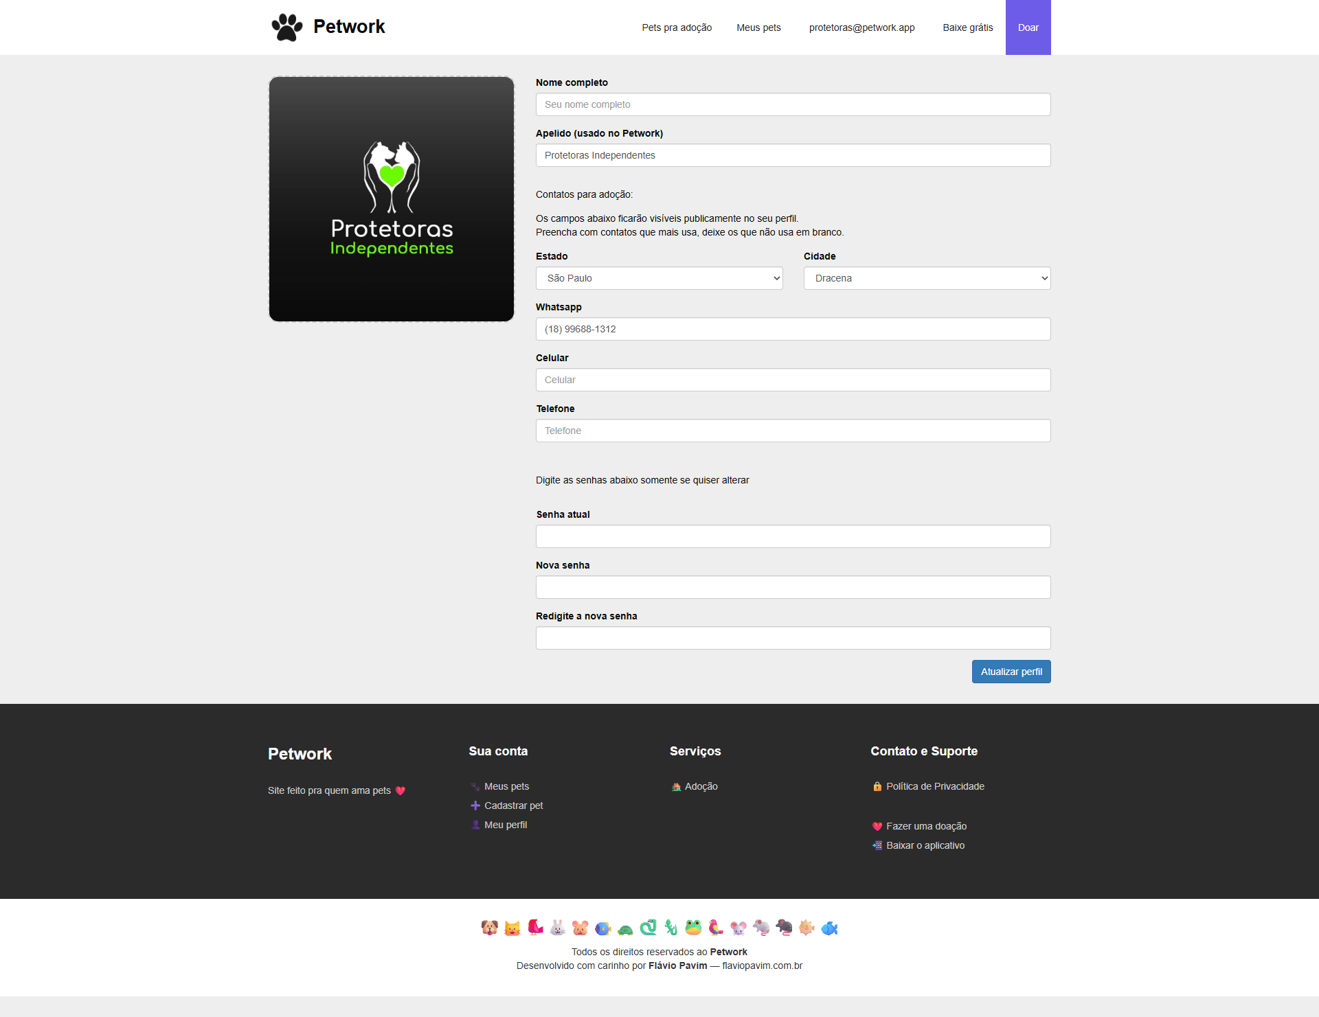Click the pufferfish emoji in footer
The height and width of the screenshot is (1017, 1319).
click(x=807, y=928)
